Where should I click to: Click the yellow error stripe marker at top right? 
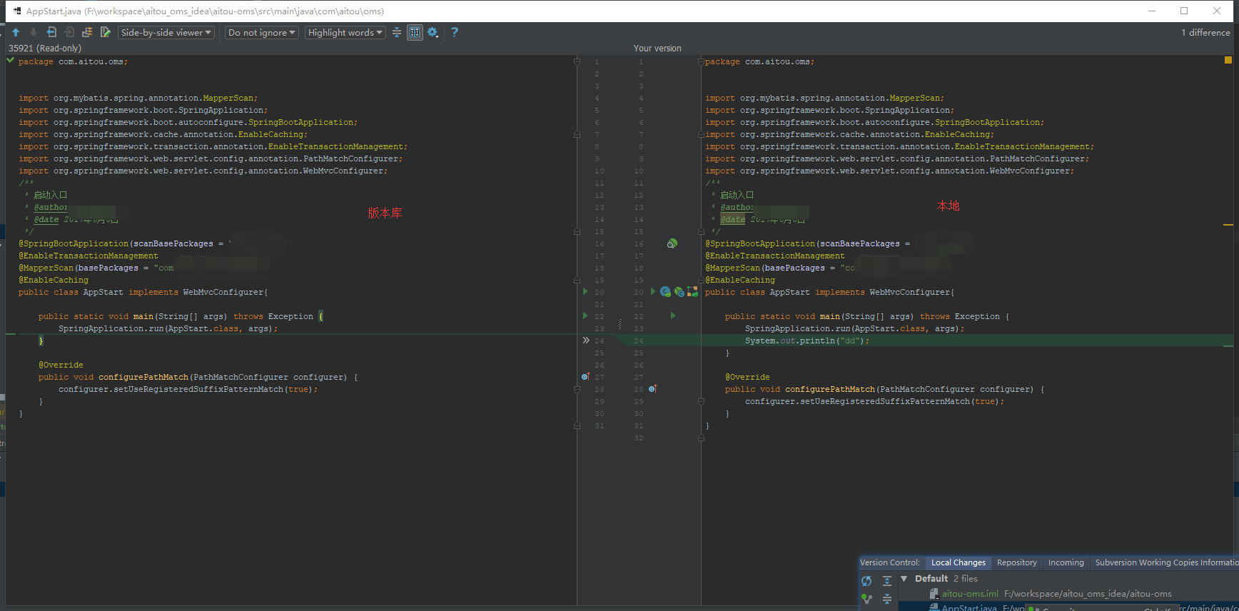(x=1228, y=61)
